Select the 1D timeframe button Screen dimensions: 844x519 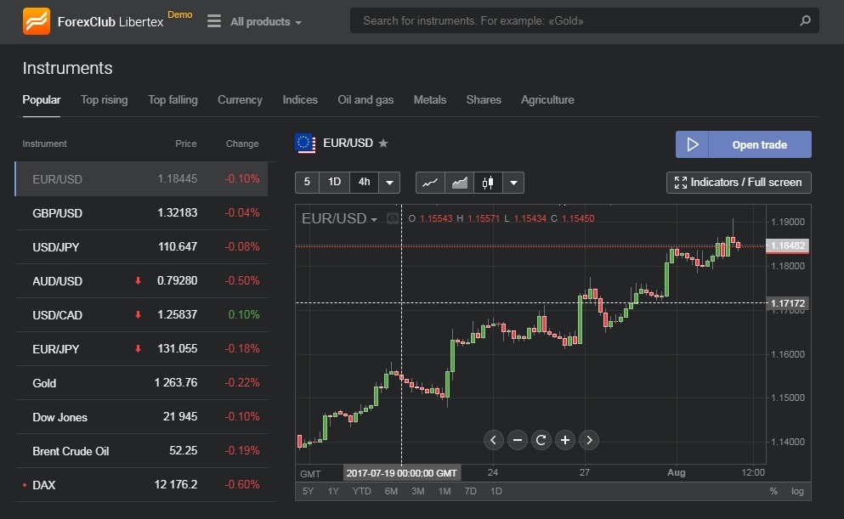pyautogui.click(x=334, y=183)
